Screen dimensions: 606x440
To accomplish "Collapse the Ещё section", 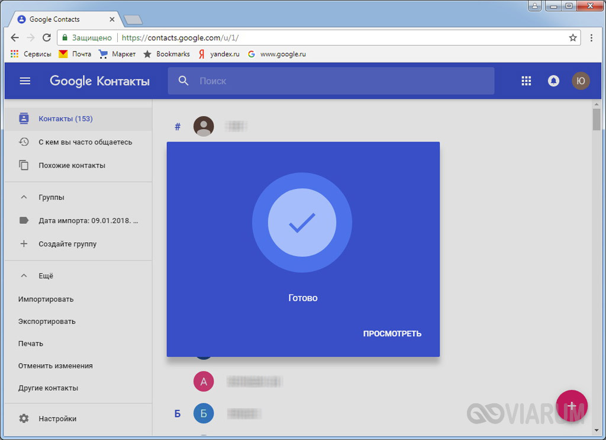I will pos(24,276).
